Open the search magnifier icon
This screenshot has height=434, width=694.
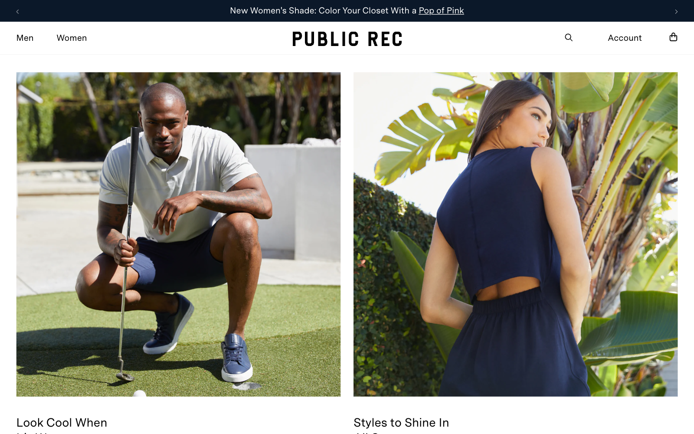[569, 38]
